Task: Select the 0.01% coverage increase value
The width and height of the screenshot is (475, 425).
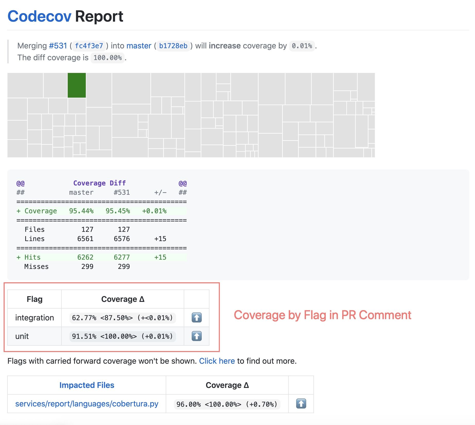Action: 302,46
